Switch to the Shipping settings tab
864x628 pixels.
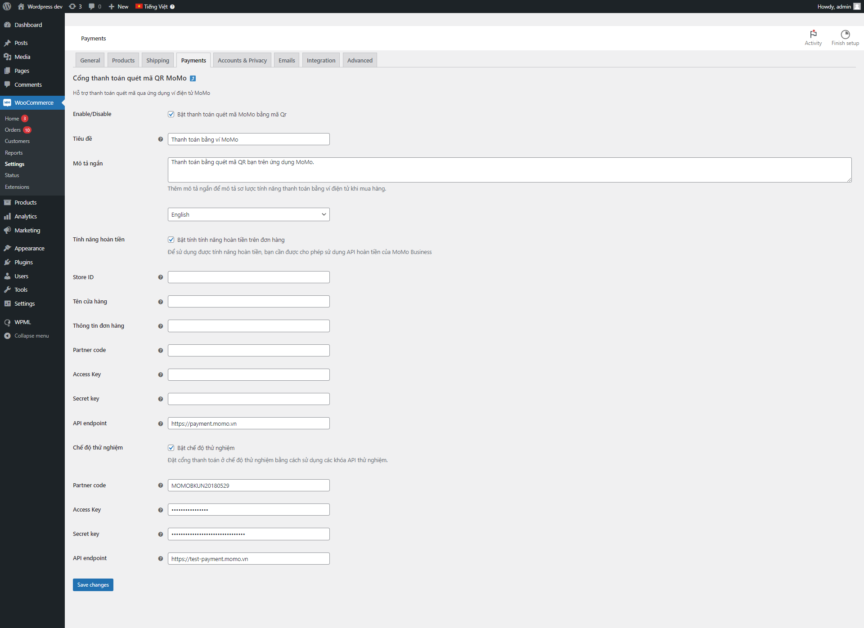(x=157, y=60)
